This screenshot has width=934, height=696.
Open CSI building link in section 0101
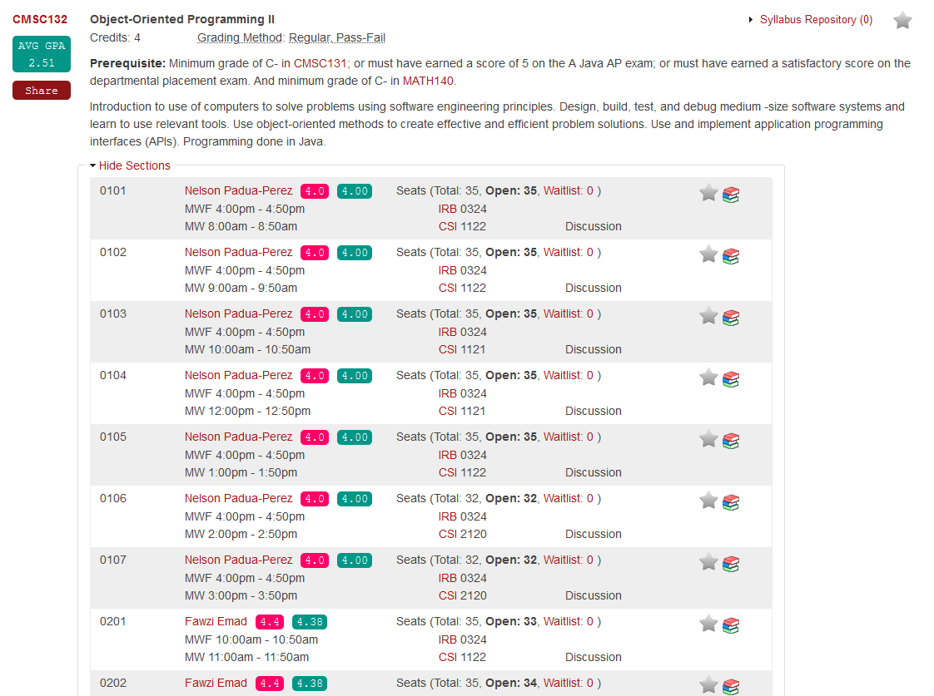click(447, 226)
